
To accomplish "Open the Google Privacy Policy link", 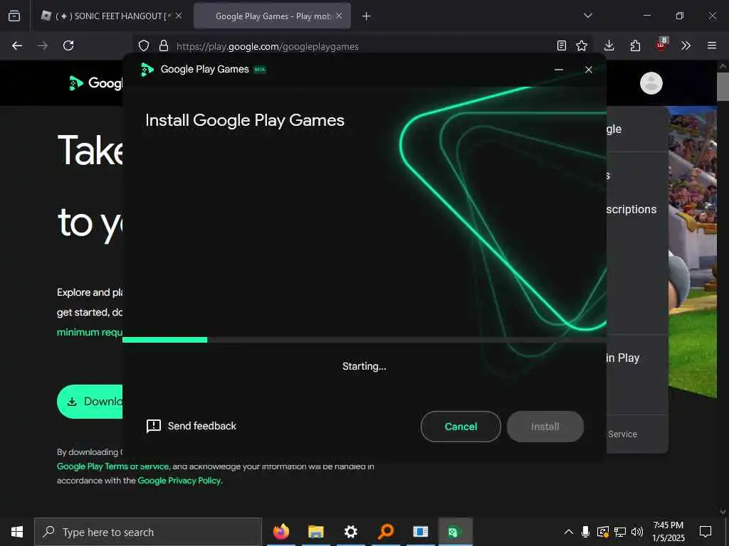I will (179, 481).
